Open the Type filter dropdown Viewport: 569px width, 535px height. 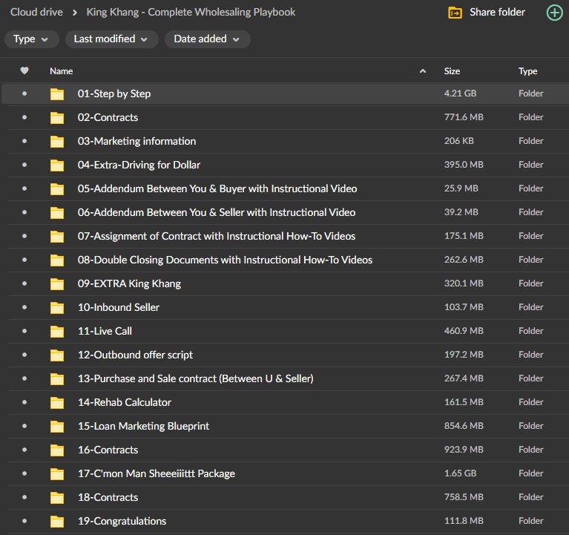31,39
